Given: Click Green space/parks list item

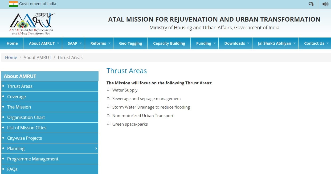Looking at the screenshot, I should pyautogui.click(x=130, y=124).
